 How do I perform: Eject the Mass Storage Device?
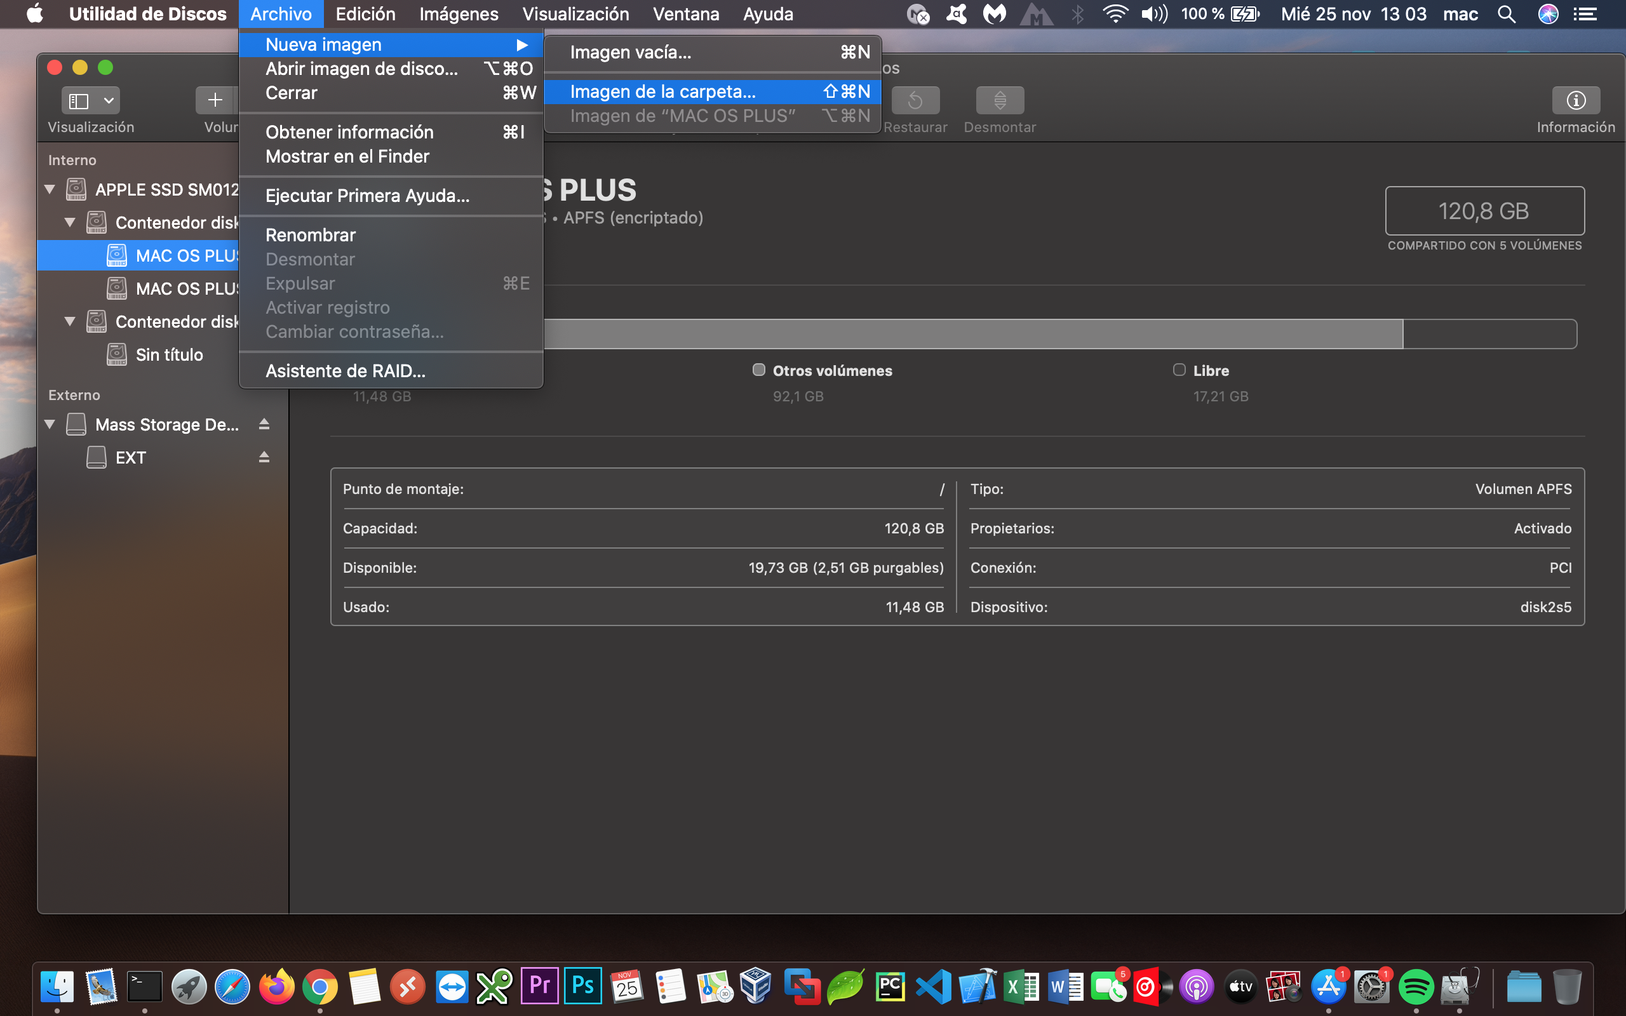coord(264,425)
